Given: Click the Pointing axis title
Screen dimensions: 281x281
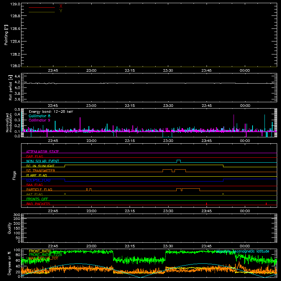Looking at the screenshot, I should [6, 35].
